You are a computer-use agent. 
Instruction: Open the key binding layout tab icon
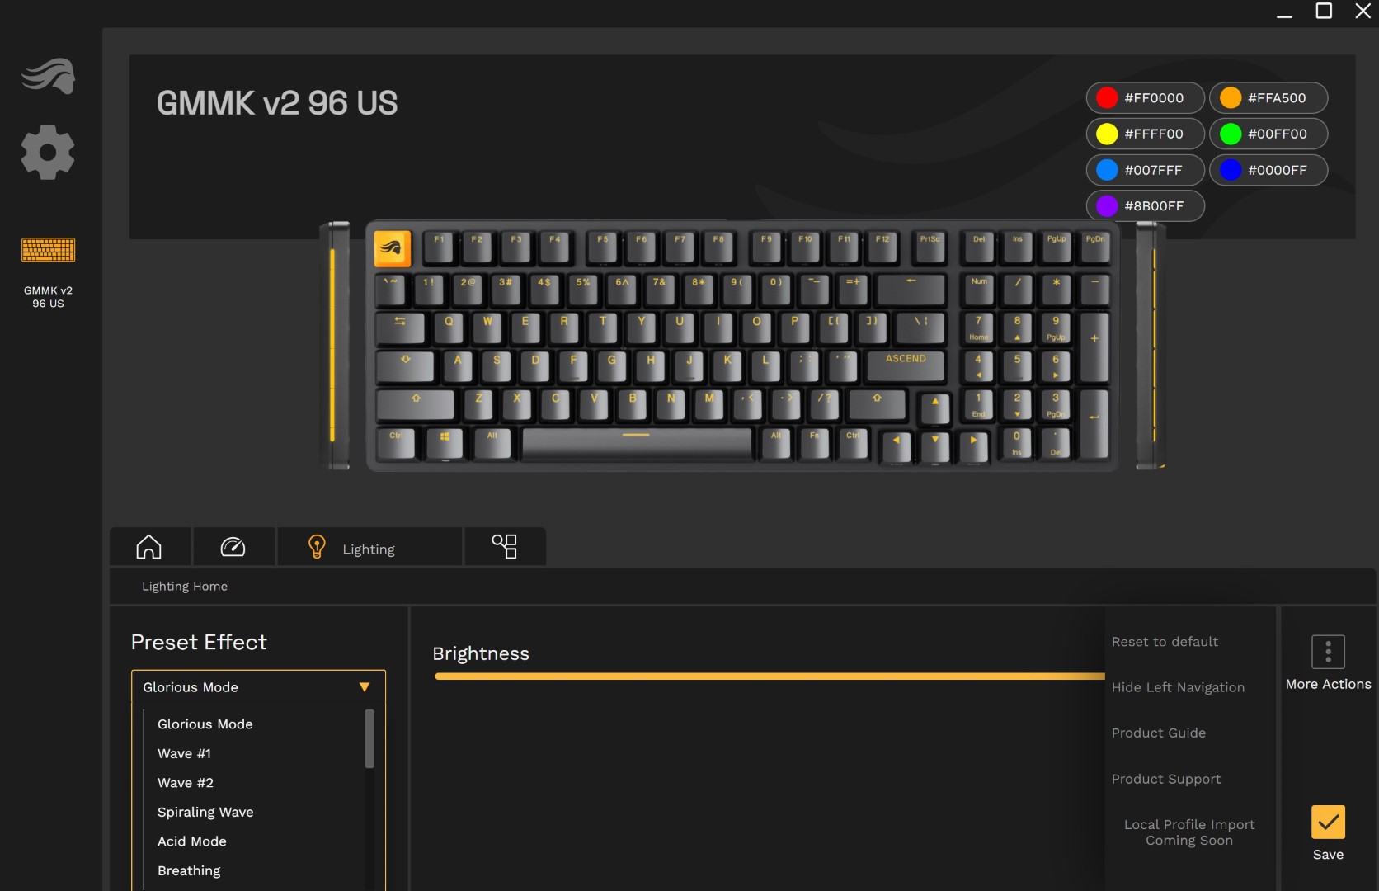505,547
